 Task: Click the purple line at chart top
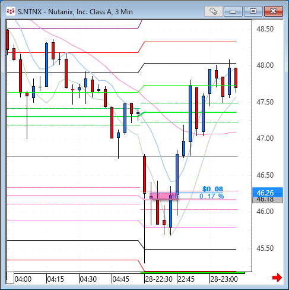pyautogui.click(x=74, y=27)
